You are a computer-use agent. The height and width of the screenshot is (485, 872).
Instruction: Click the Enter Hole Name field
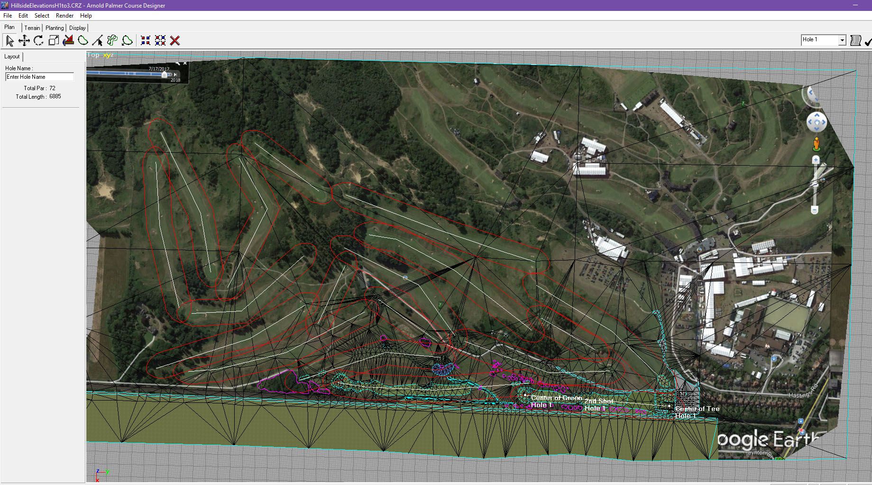pos(39,77)
